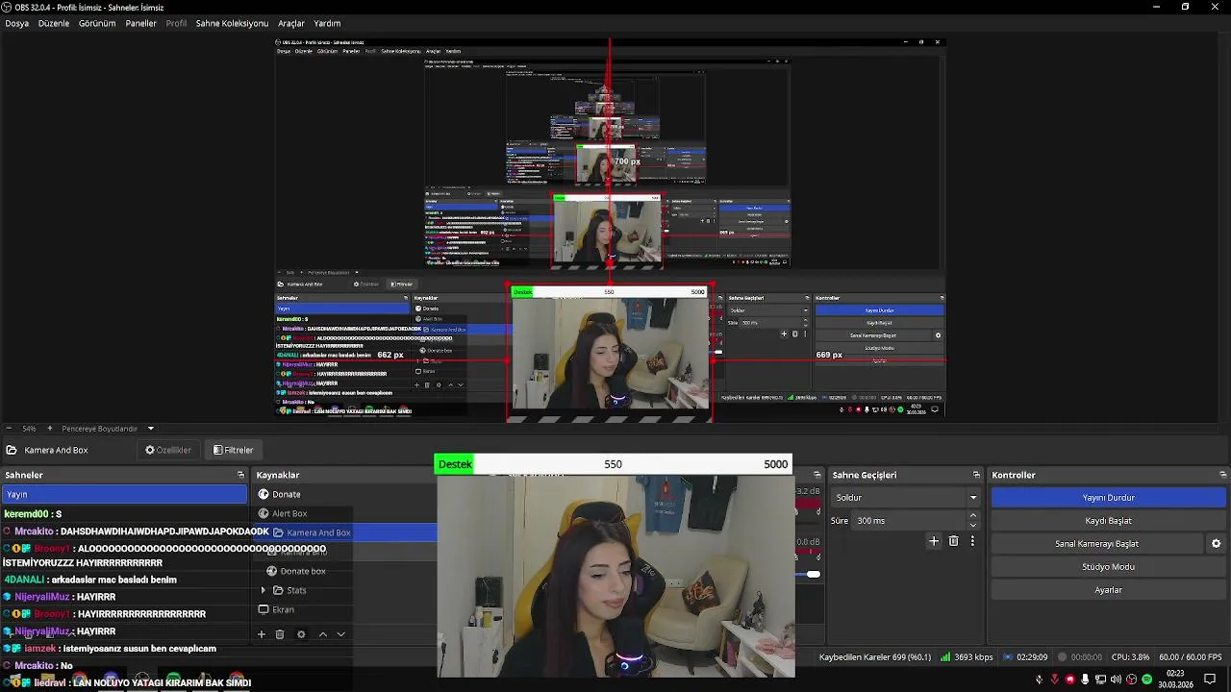Undock the Sahneler panel with its float icon
Viewport: 1231px width, 692px height.
tap(240, 475)
